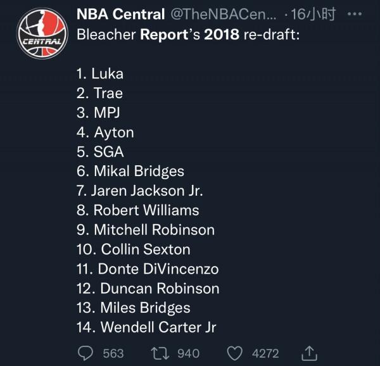Click the "1. Luka" line
The height and width of the screenshot is (366, 380).
tap(99, 73)
